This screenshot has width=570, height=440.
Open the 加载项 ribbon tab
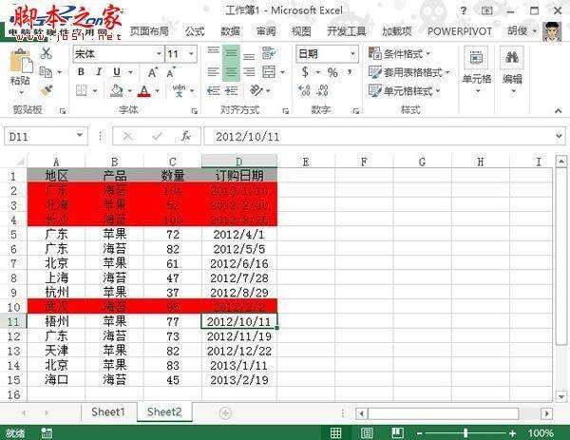pos(396,31)
